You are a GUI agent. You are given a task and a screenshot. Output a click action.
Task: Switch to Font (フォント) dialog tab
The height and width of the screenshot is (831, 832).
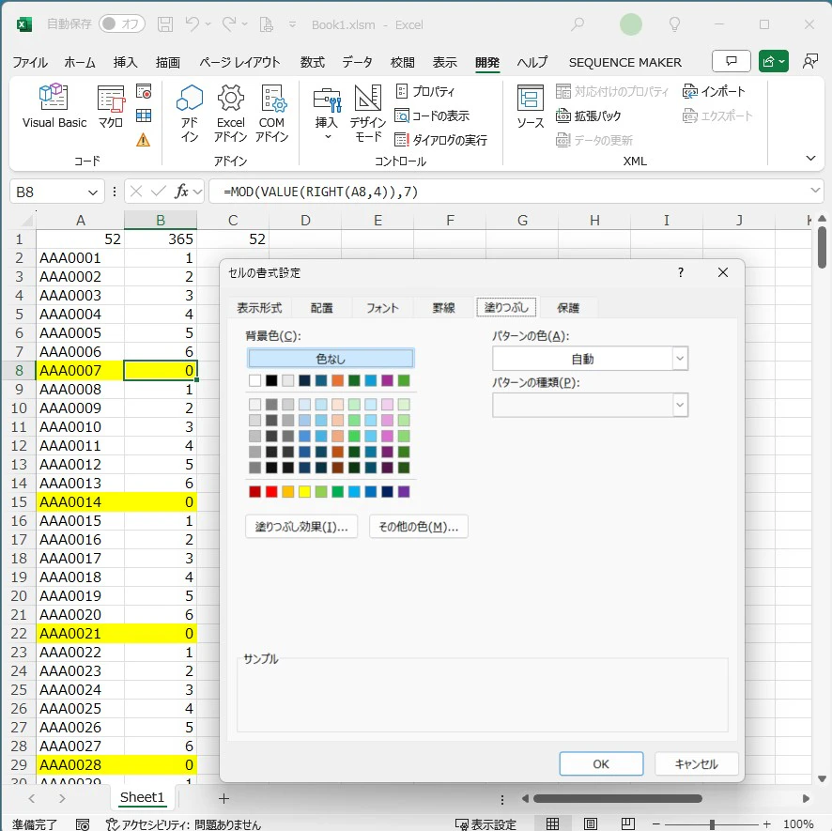(x=382, y=308)
